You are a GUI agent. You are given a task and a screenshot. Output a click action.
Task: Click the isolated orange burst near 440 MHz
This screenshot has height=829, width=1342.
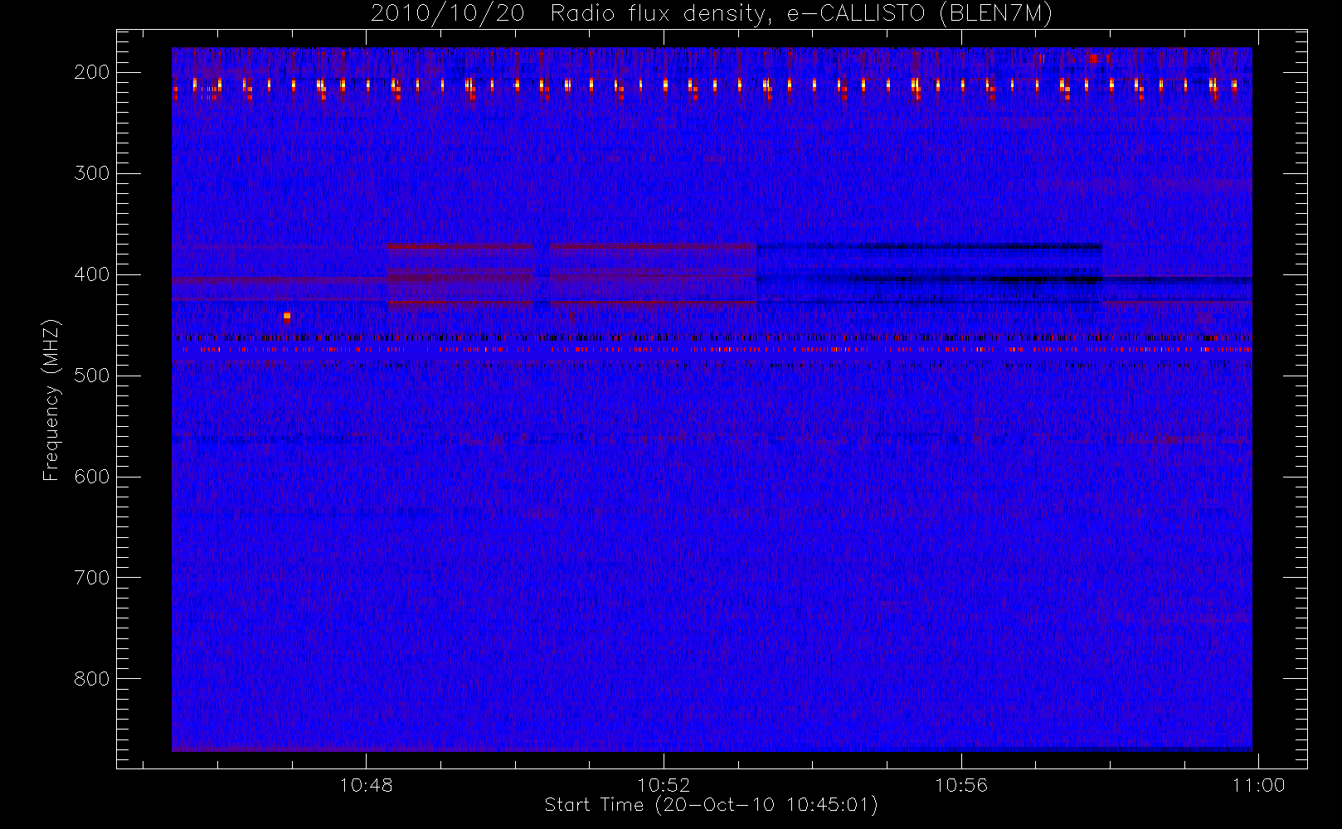tap(287, 317)
